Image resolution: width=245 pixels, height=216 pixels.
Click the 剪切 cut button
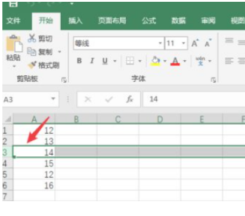click(41, 38)
